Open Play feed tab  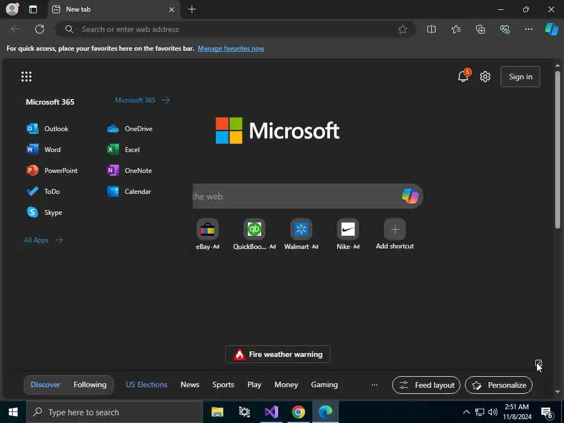point(254,384)
